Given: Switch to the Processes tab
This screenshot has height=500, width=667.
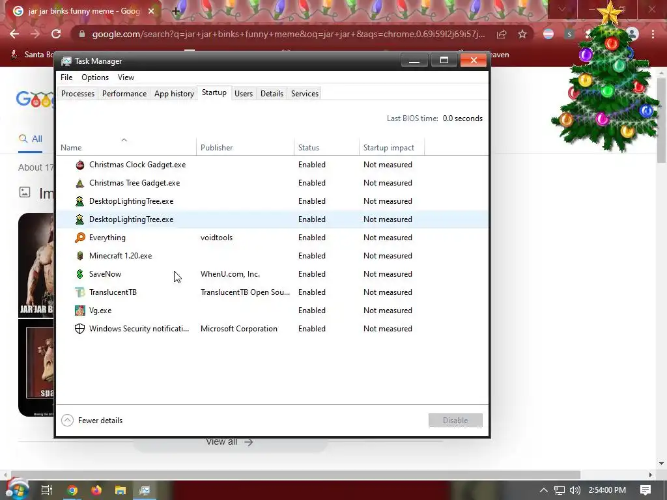Looking at the screenshot, I should (78, 94).
